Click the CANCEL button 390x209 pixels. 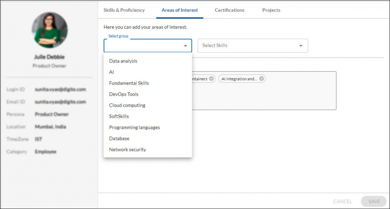coord(342,201)
